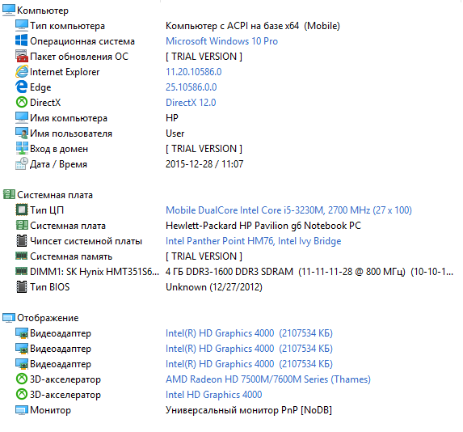Select the Пакет обновления ОС field label
Image resolution: width=463 pixels, height=432 pixels.
79,57
